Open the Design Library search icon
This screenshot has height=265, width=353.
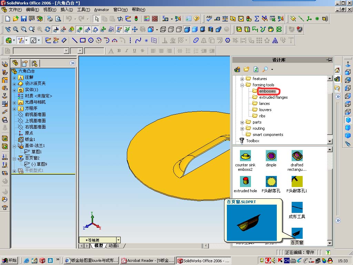point(265,69)
